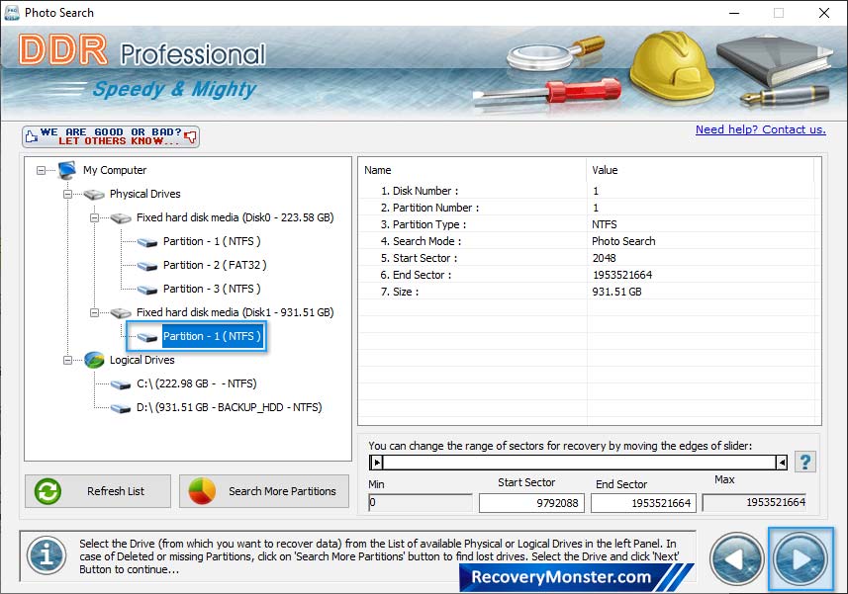Viewport: 848px width, 594px height.
Task: Click the green refresh arrows icon
Action: point(47,491)
